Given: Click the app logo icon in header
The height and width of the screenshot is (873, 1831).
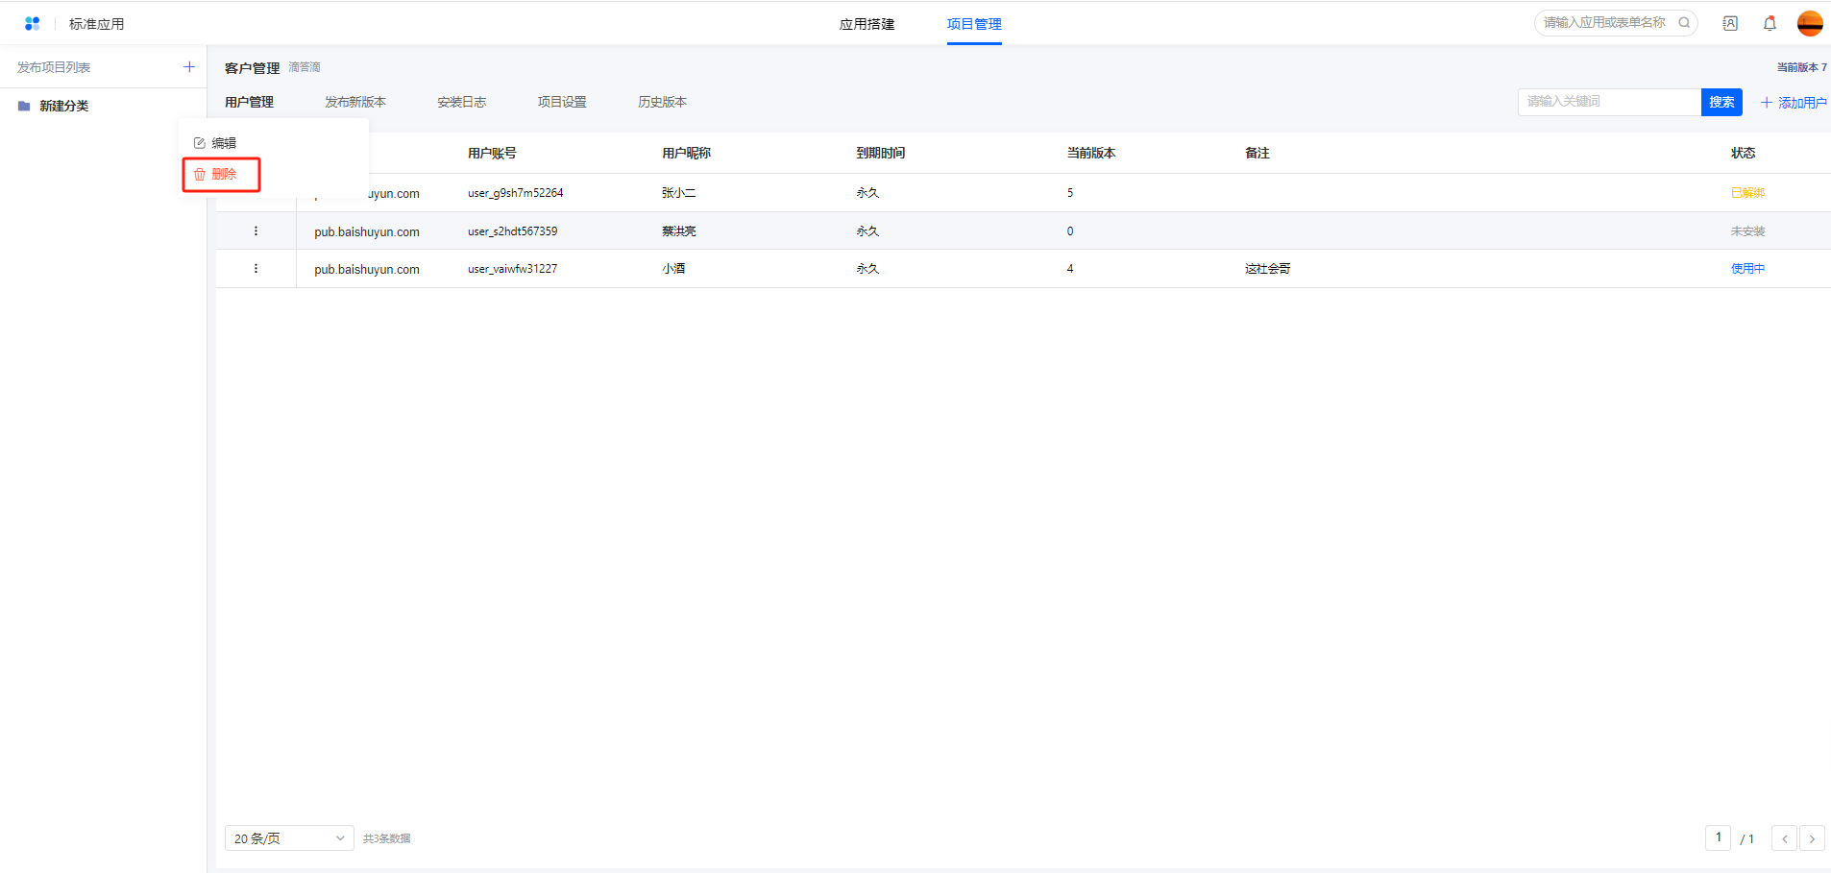Looking at the screenshot, I should [33, 24].
